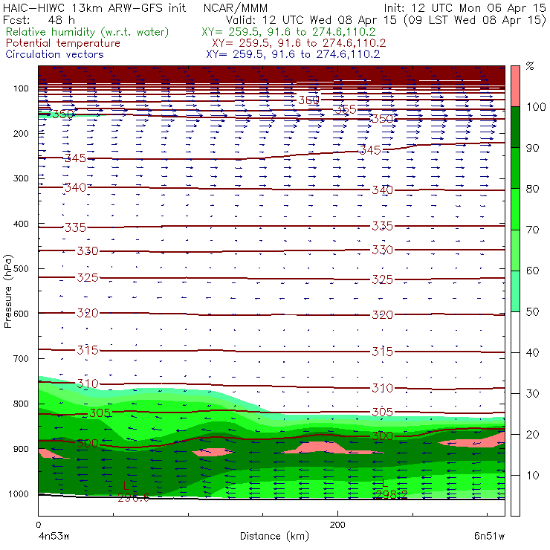Click the '400' pressure tick label

[21, 224]
